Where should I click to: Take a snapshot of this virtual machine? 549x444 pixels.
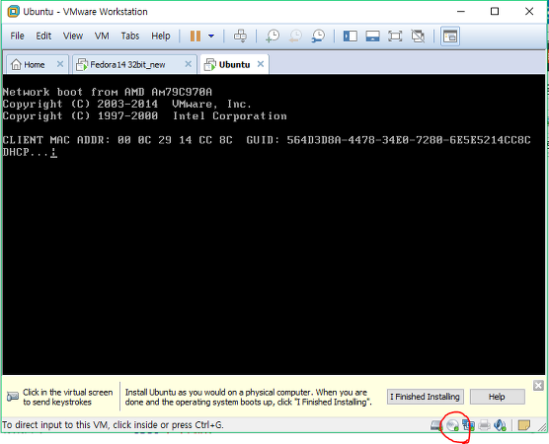tap(273, 36)
